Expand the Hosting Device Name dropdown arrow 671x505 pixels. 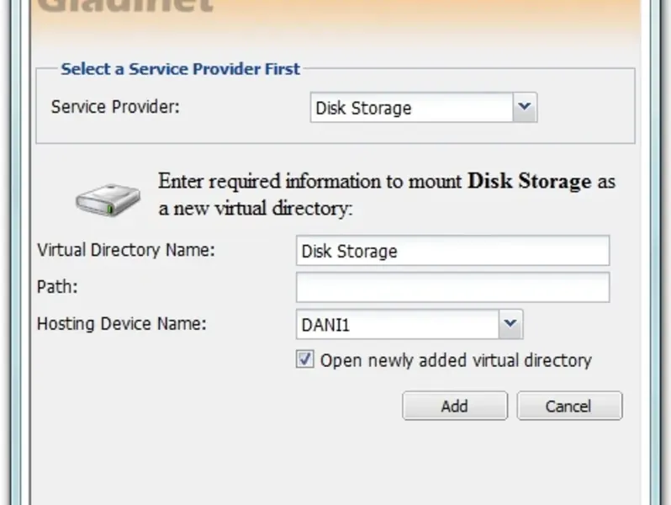coord(510,324)
